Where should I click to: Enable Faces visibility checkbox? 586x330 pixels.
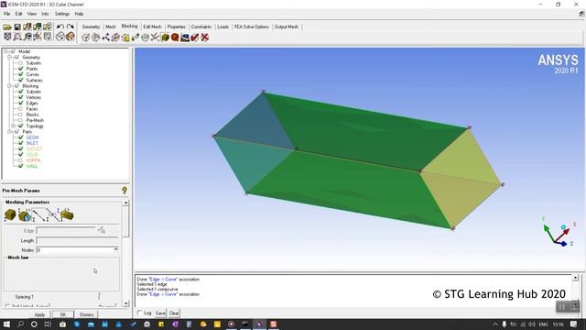tap(21, 108)
